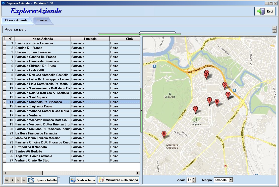Select row Camisasca Dario Farmacia
This screenshot has height=187, width=279.
point(72,43)
